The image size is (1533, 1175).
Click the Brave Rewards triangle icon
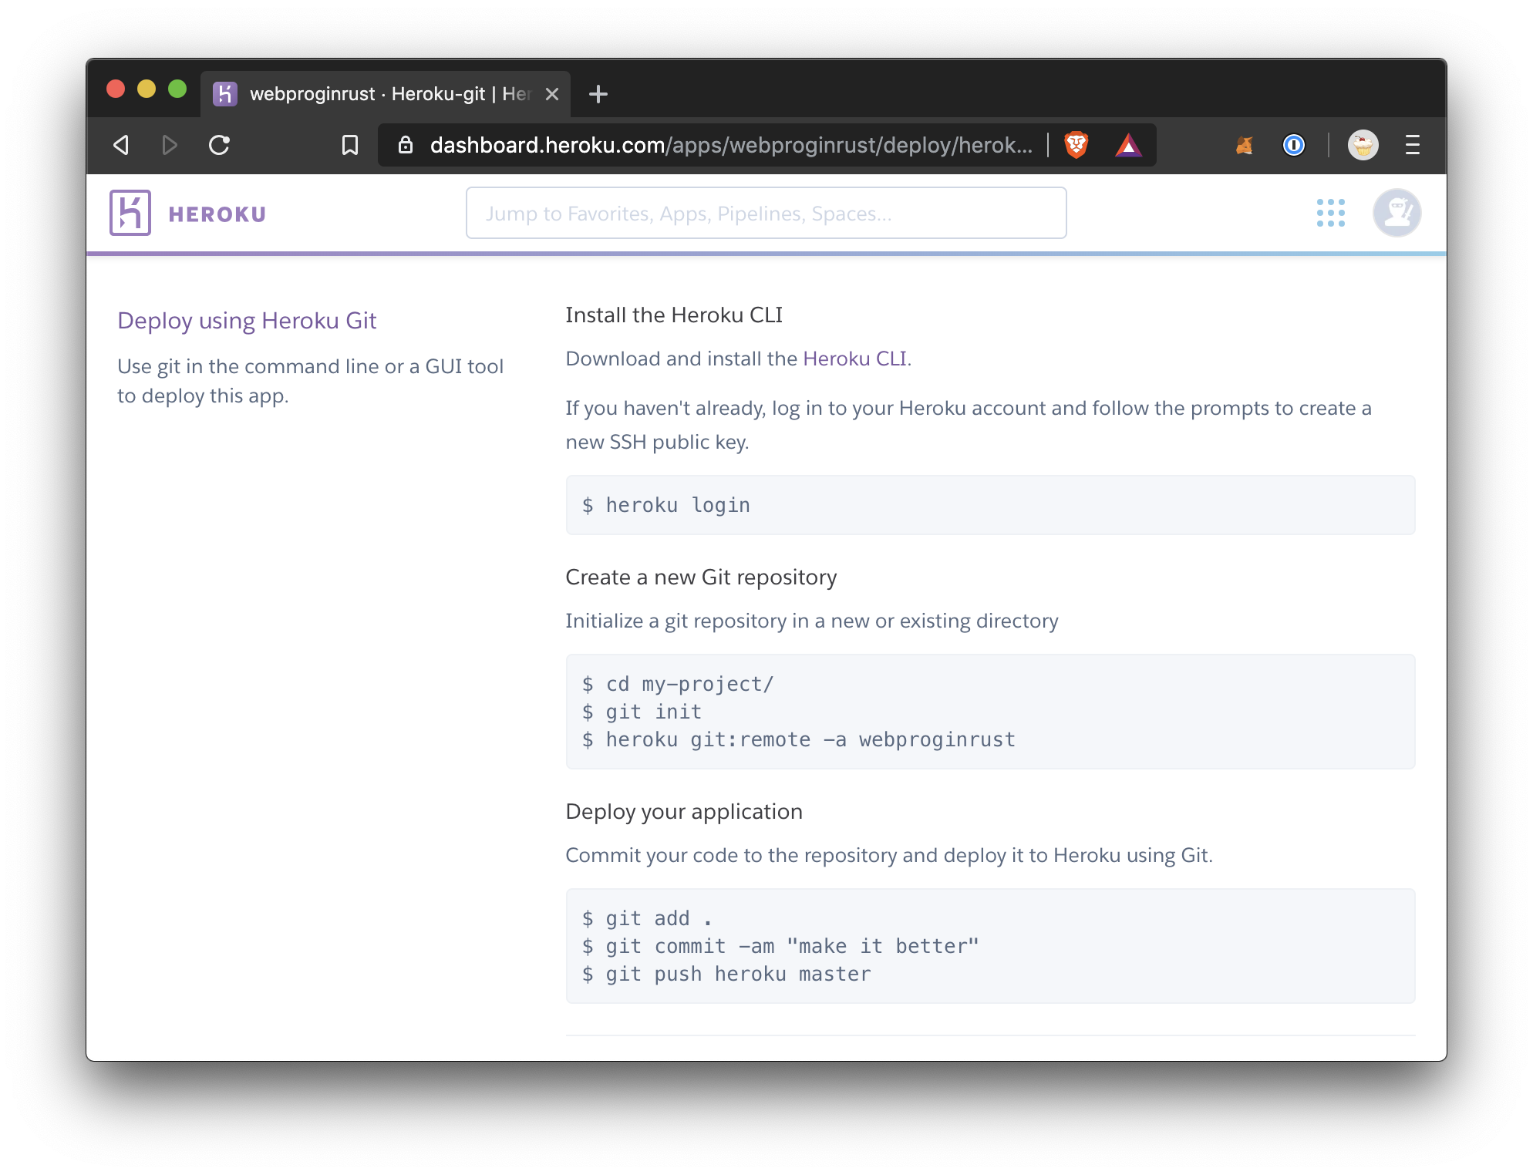point(1127,145)
